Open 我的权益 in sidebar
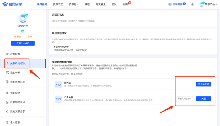The height and width of the screenshot is (126, 220). [x=15, y=54]
